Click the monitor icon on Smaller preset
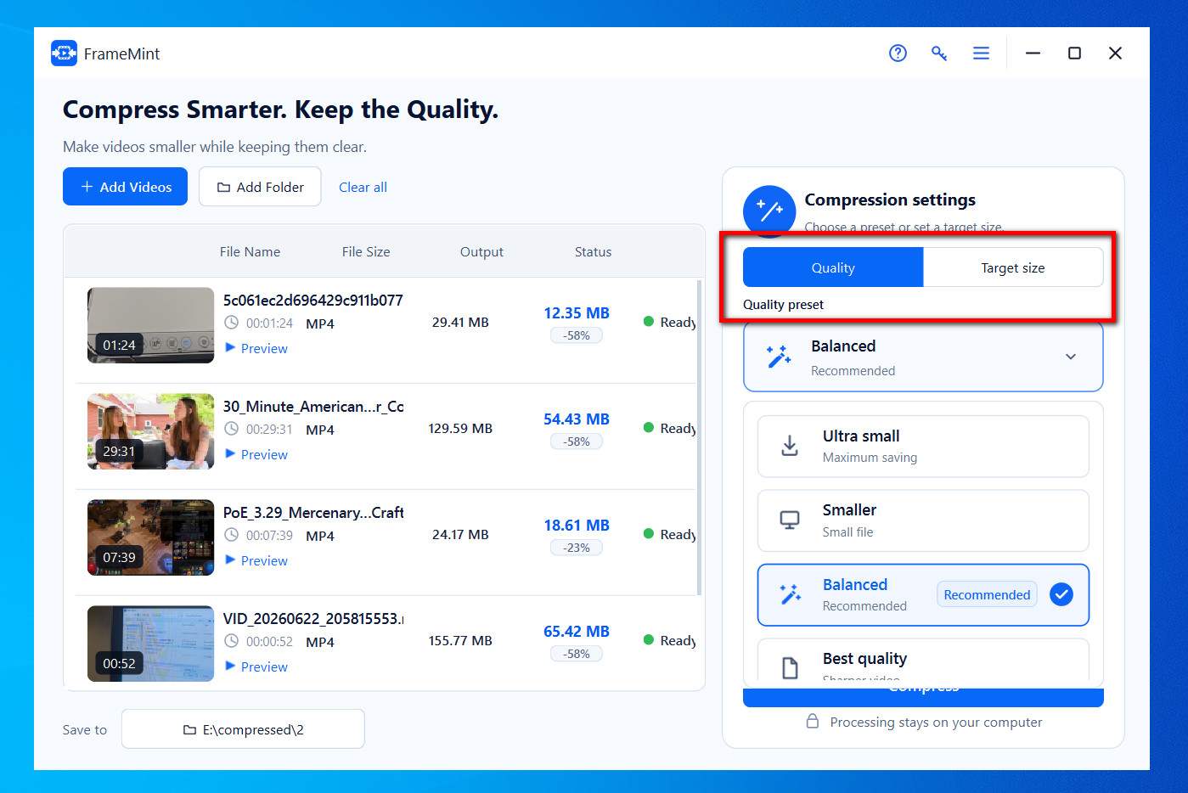 pyautogui.click(x=790, y=520)
